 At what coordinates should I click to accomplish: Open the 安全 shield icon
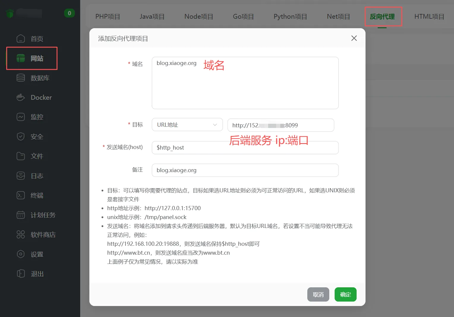[21, 137]
